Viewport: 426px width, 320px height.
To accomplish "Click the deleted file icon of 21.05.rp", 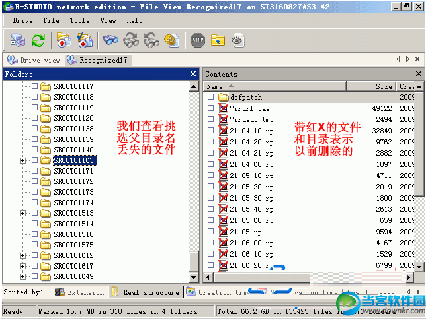I will coord(224,232).
